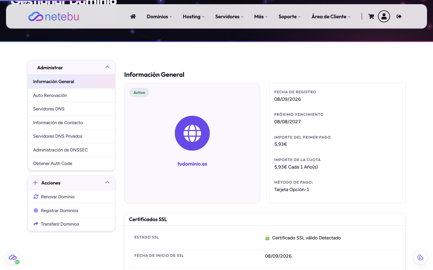Image resolution: width=433 pixels, height=270 pixels.
Task: Click the 'Importe de la Cuota' label
Action: pyautogui.click(x=297, y=160)
